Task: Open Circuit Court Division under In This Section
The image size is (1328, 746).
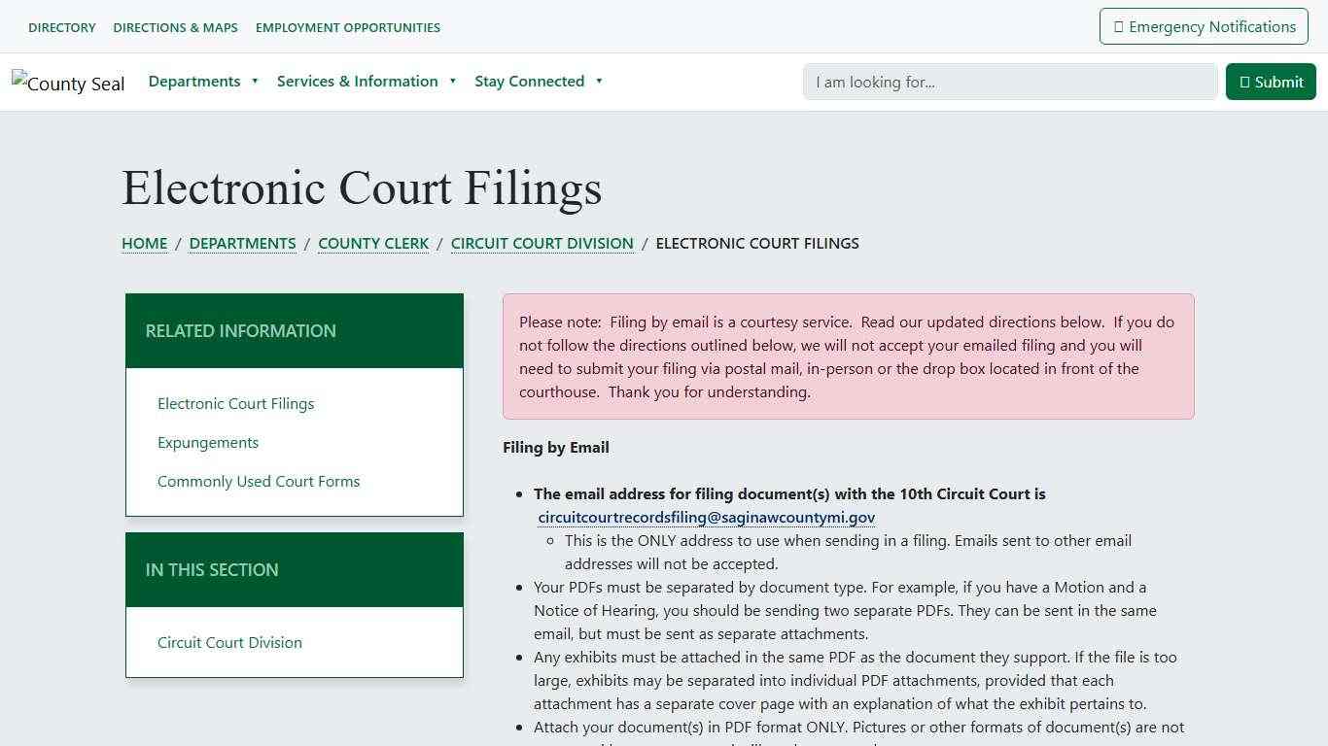Action: (229, 642)
